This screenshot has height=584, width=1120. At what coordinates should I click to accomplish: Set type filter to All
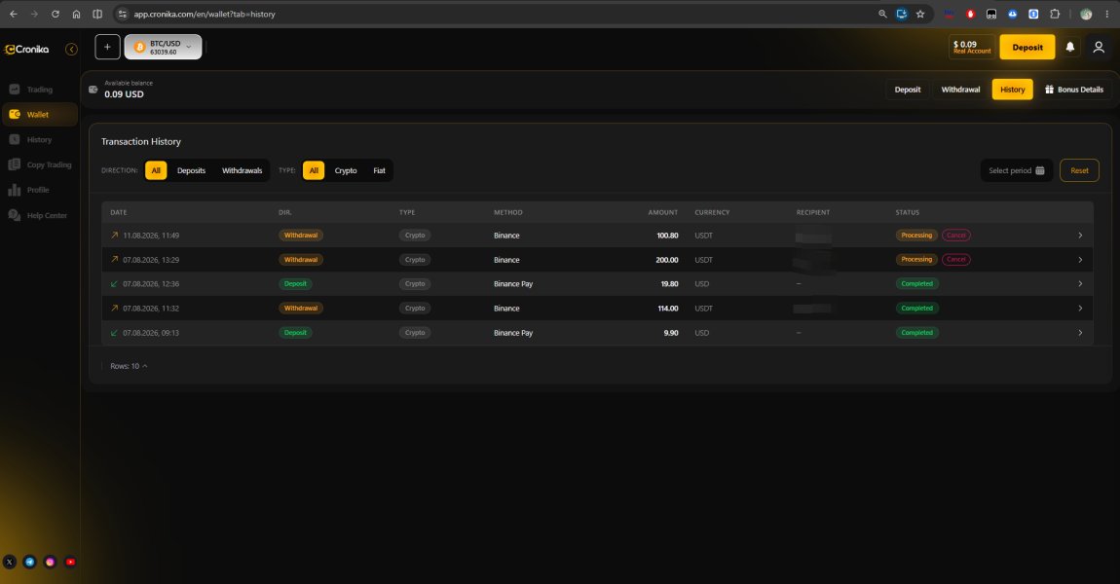(x=314, y=170)
